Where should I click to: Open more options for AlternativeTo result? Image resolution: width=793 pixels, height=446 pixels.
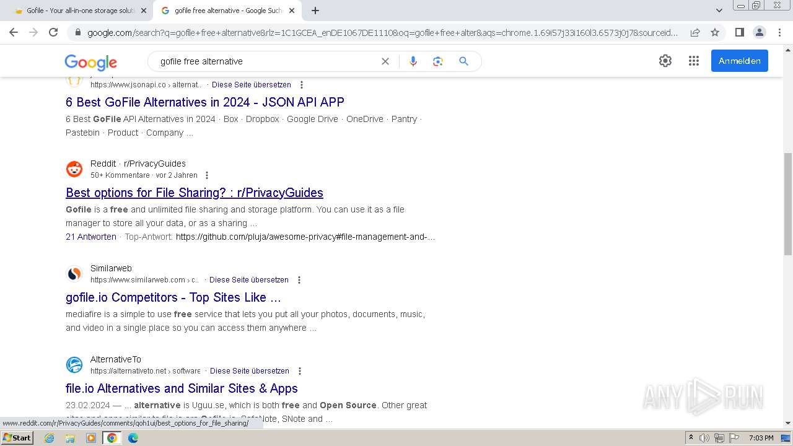pos(300,371)
